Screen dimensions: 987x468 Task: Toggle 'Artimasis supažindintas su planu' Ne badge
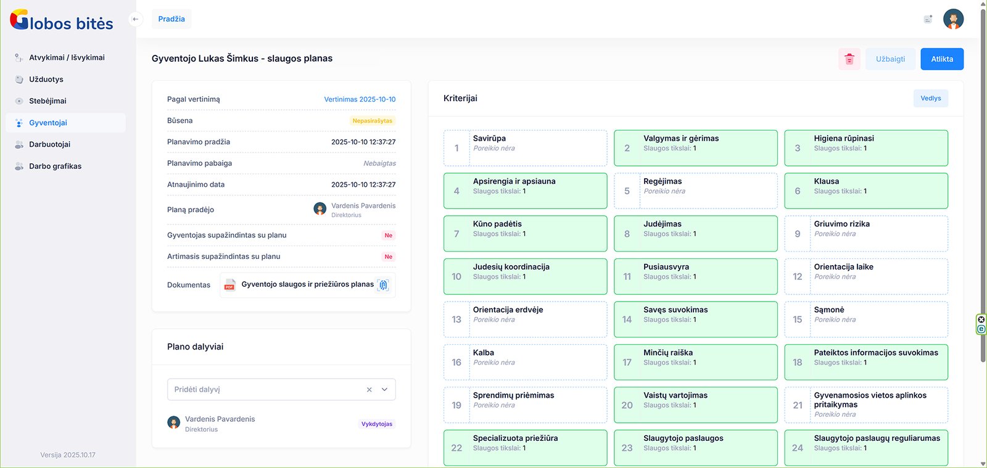388,257
